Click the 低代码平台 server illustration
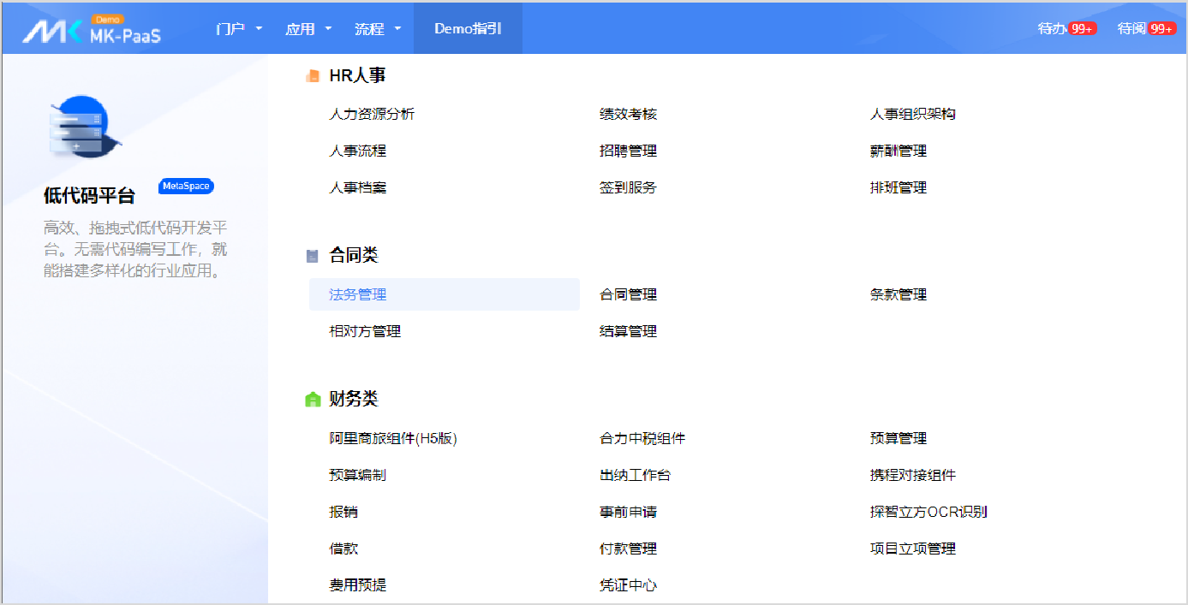Screen dimensions: 1188x605 tap(82, 130)
